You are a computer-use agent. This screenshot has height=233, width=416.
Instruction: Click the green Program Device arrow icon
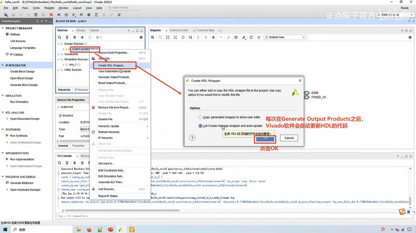(81, 15)
